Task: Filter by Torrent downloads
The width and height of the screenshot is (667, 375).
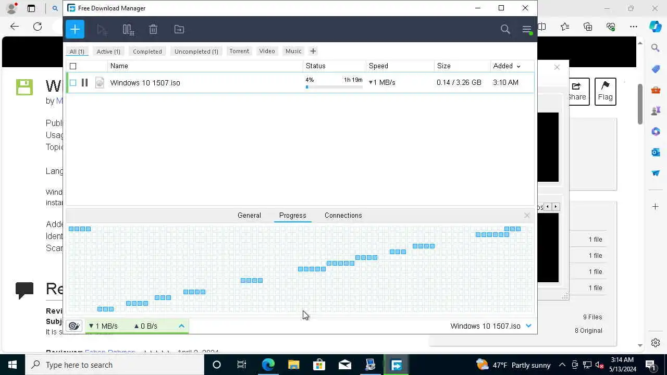Action: pyautogui.click(x=239, y=51)
